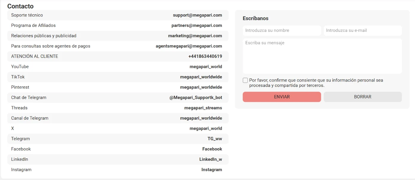Select 'Para consultas sobre agentes de pagos'

(51, 46)
